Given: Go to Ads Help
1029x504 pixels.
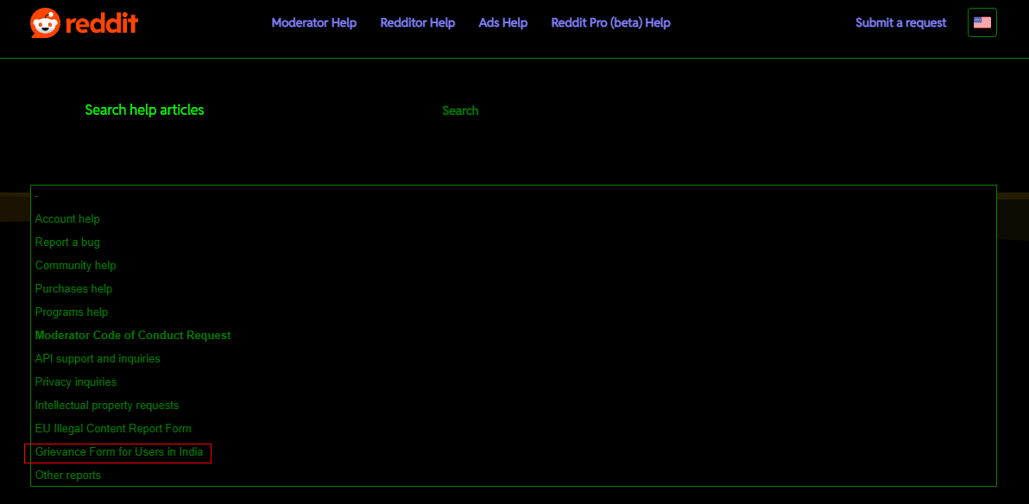Looking at the screenshot, I should (503, 23).
